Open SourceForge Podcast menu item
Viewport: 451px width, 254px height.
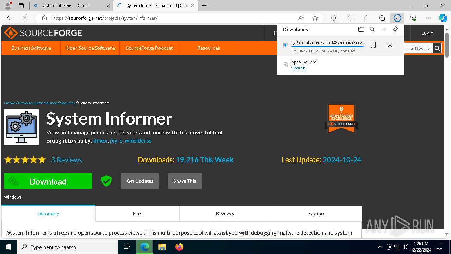click(149, 48)
